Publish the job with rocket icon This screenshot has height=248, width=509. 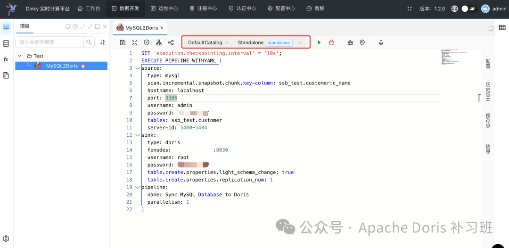(381, 42)
